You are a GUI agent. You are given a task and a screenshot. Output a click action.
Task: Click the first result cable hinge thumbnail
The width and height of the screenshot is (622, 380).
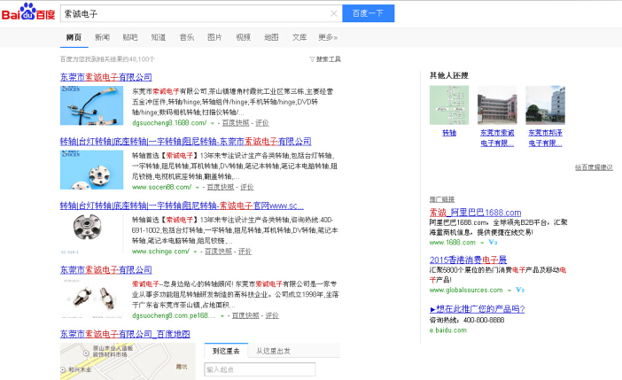click(91, 105)
